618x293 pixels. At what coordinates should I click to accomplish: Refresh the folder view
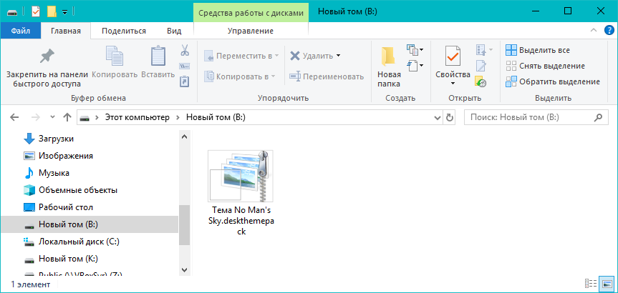449,117
